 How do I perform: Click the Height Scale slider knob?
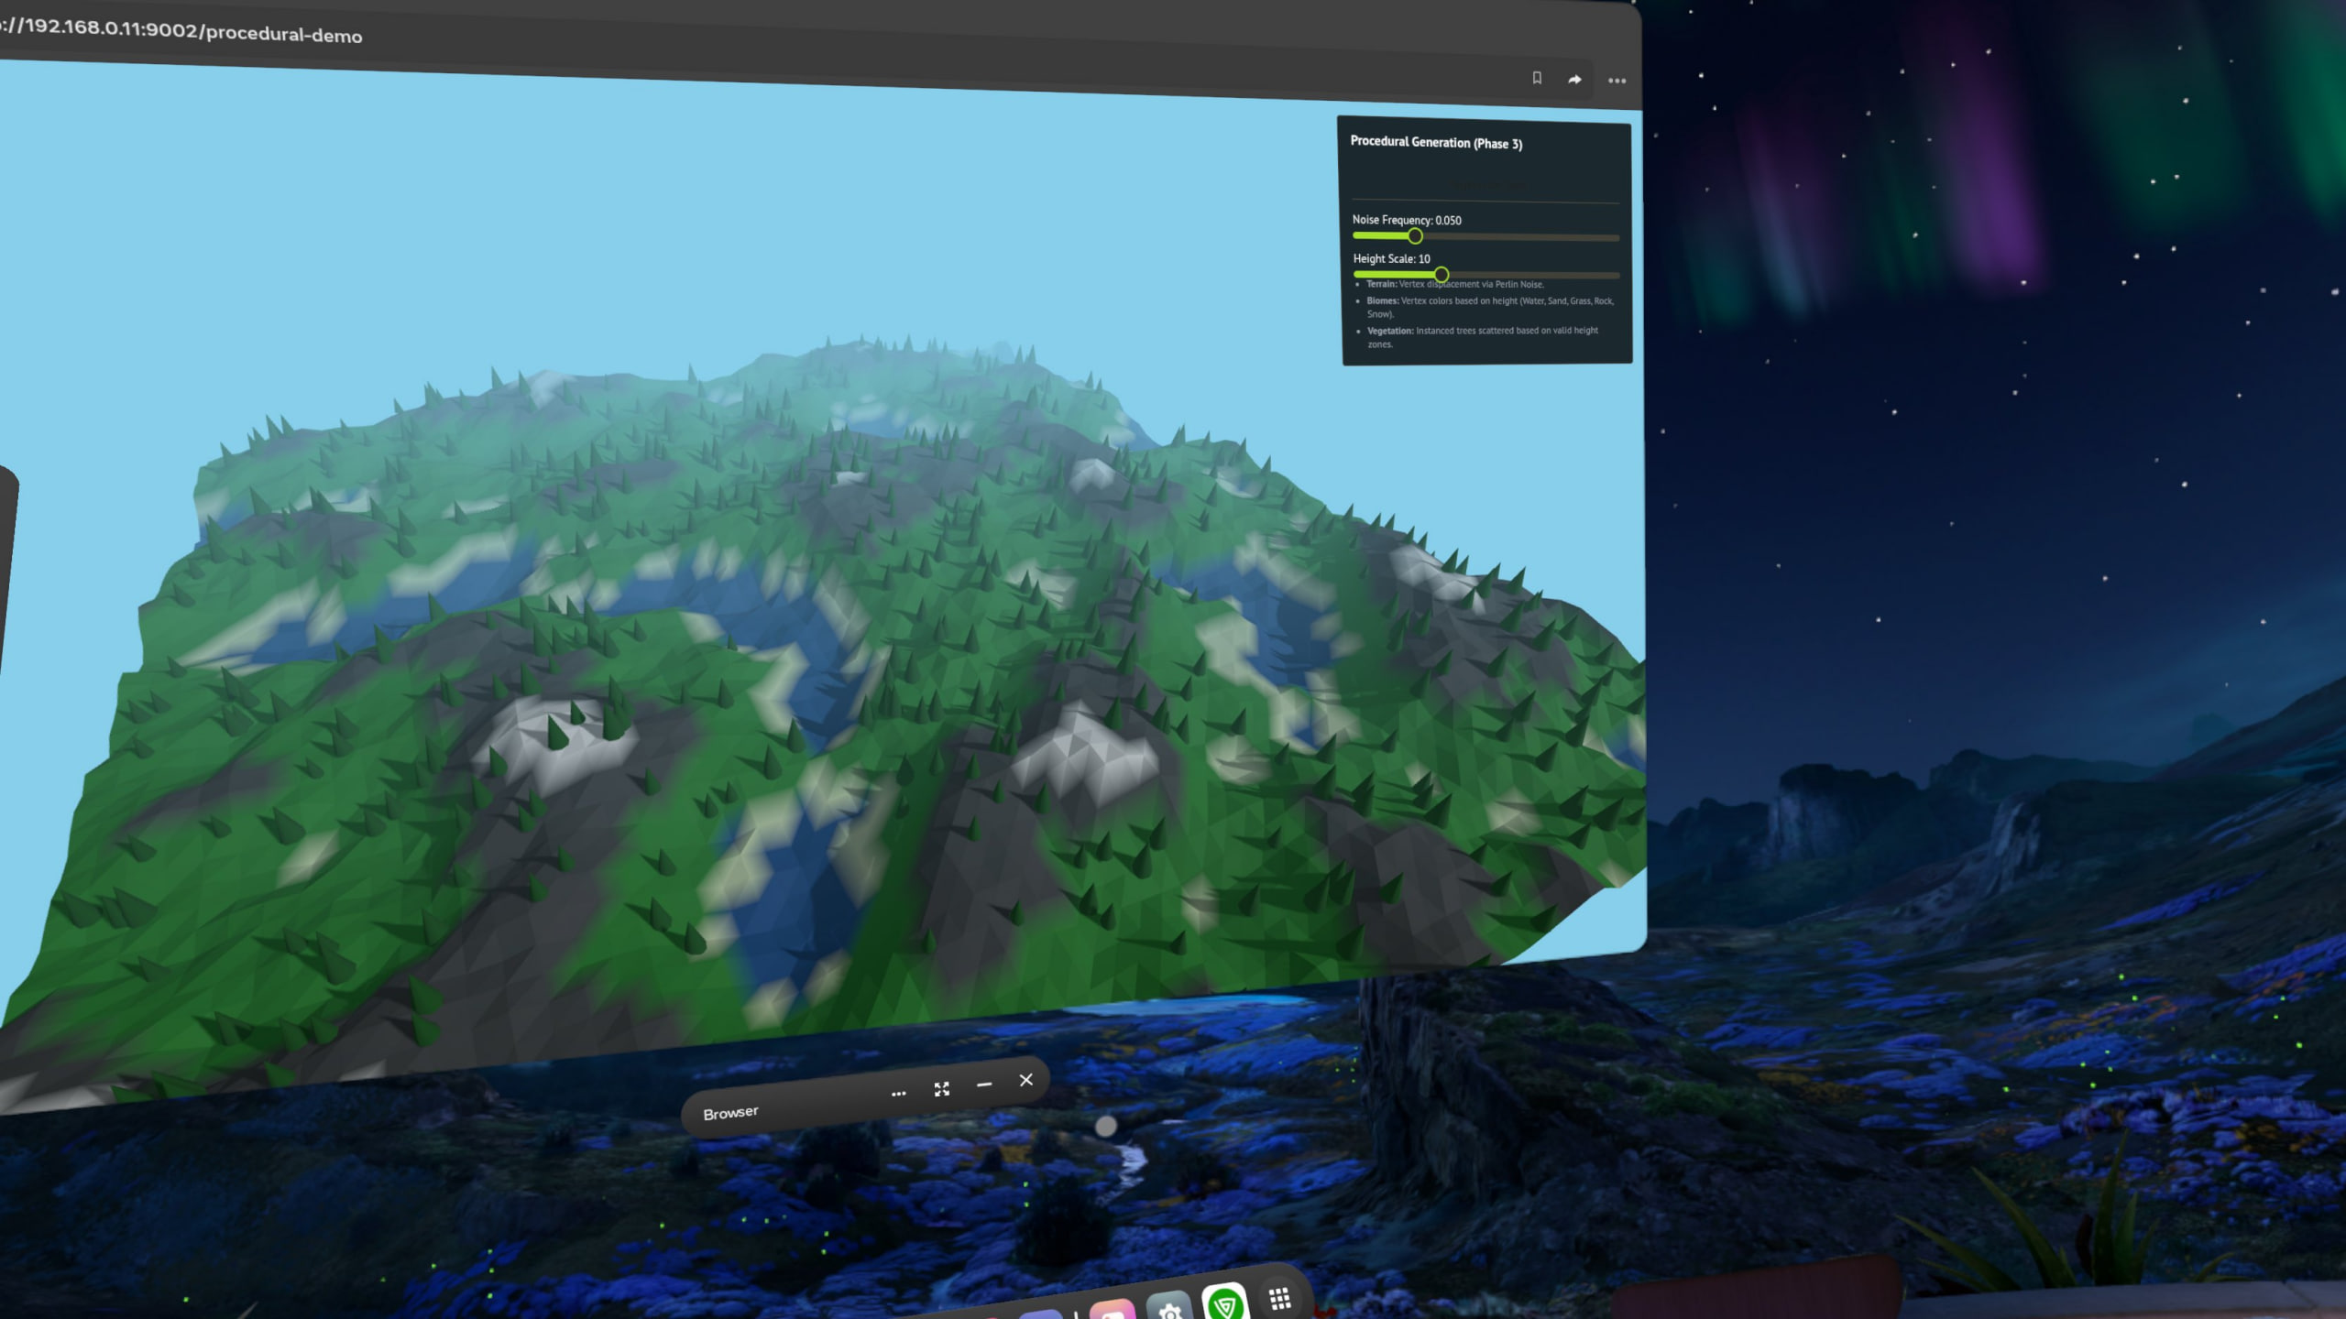(1442, 275)
